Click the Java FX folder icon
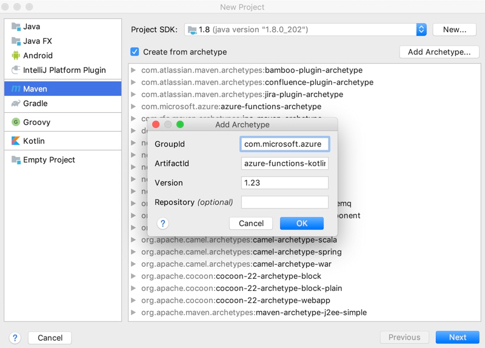485x348 pixels. coord(16,41)
